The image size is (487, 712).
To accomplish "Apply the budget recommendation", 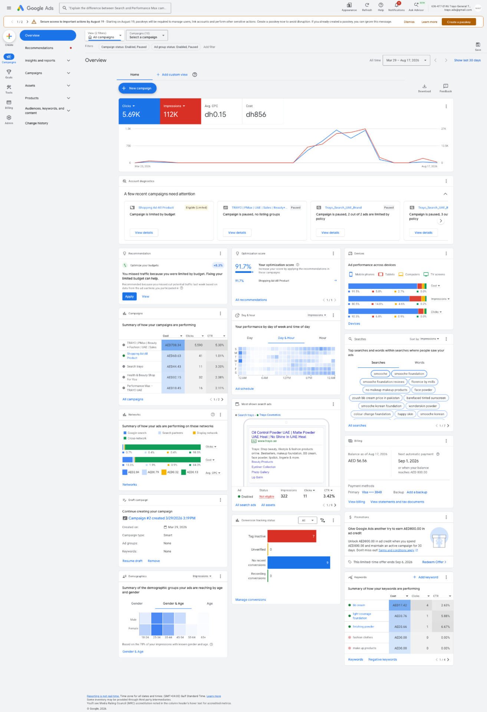I will (x=129, y=296).
